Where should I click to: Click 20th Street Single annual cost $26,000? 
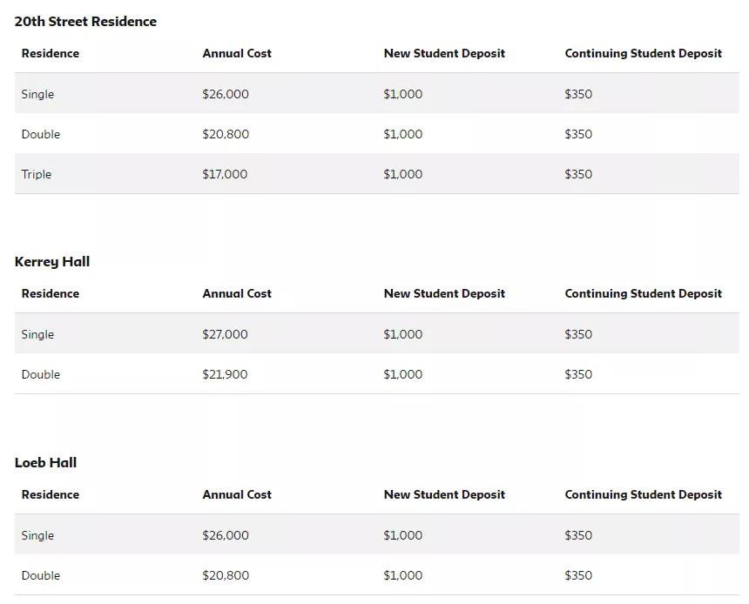[x=226, y=94]
